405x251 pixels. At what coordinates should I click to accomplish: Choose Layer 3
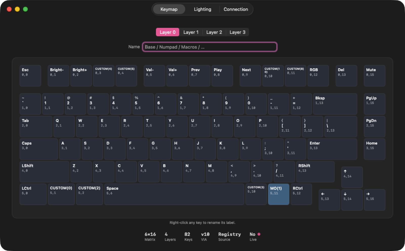click(x=237, y=32)
